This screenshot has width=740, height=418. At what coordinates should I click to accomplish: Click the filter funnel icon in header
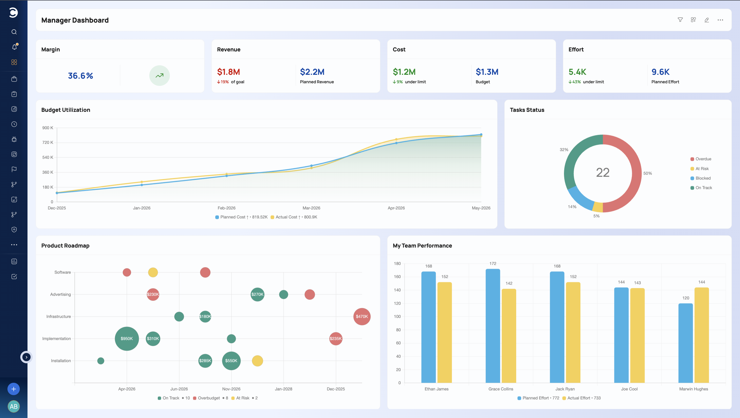pos(680,20)
